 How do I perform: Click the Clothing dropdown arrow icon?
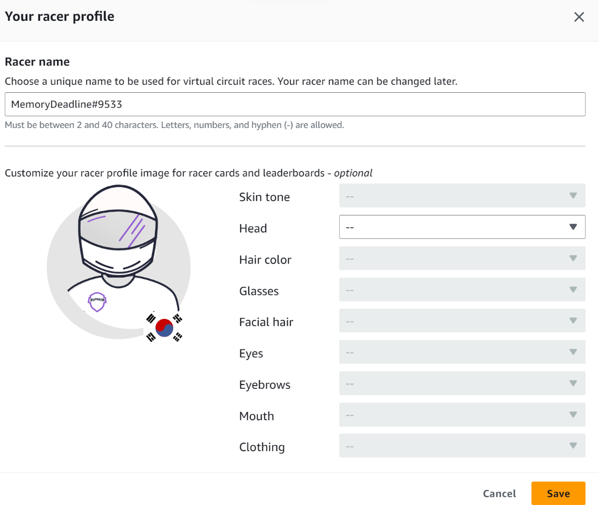pos(573,446)
